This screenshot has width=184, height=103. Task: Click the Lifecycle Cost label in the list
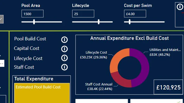[x=28, y=58]
